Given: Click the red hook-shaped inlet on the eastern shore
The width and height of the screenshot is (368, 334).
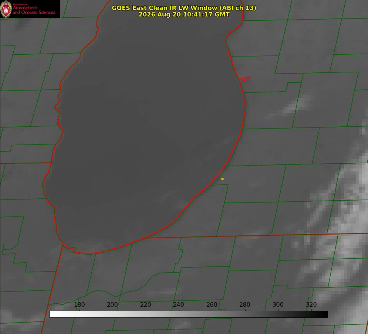Looking at the screenshot, I should click(x=244, y=79).
